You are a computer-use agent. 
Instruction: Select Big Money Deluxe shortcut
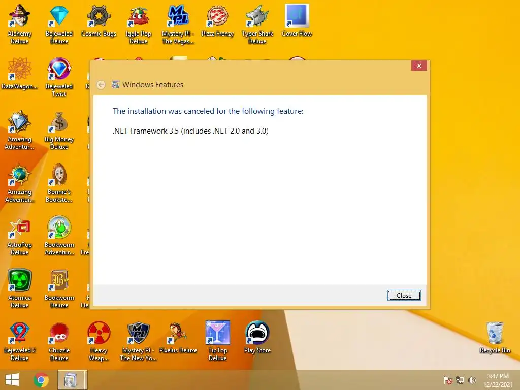59,130
